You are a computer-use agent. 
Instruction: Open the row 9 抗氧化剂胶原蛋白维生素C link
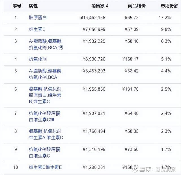click(x=44, y=152)
